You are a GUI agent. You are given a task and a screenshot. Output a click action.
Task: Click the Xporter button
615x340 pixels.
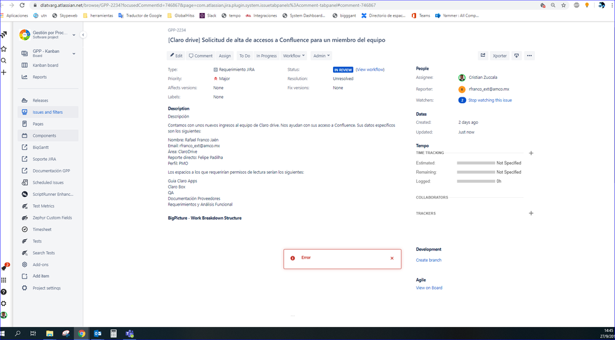[x=500, y=56]
